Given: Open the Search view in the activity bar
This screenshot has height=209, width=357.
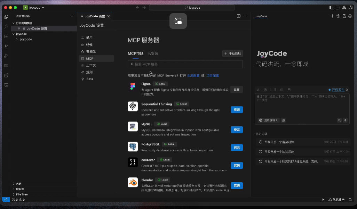Looking at the screenshot, I should pyautogui.click(x=6, y=27).
